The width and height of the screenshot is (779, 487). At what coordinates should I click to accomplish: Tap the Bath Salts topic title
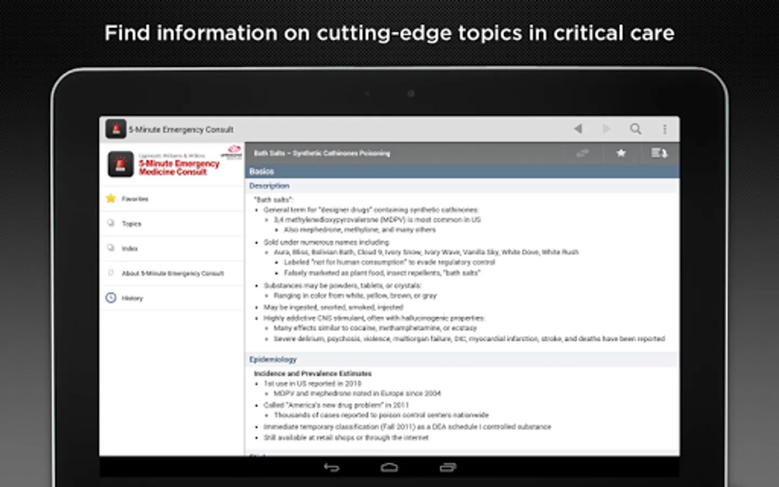click(x=322, y=153)
